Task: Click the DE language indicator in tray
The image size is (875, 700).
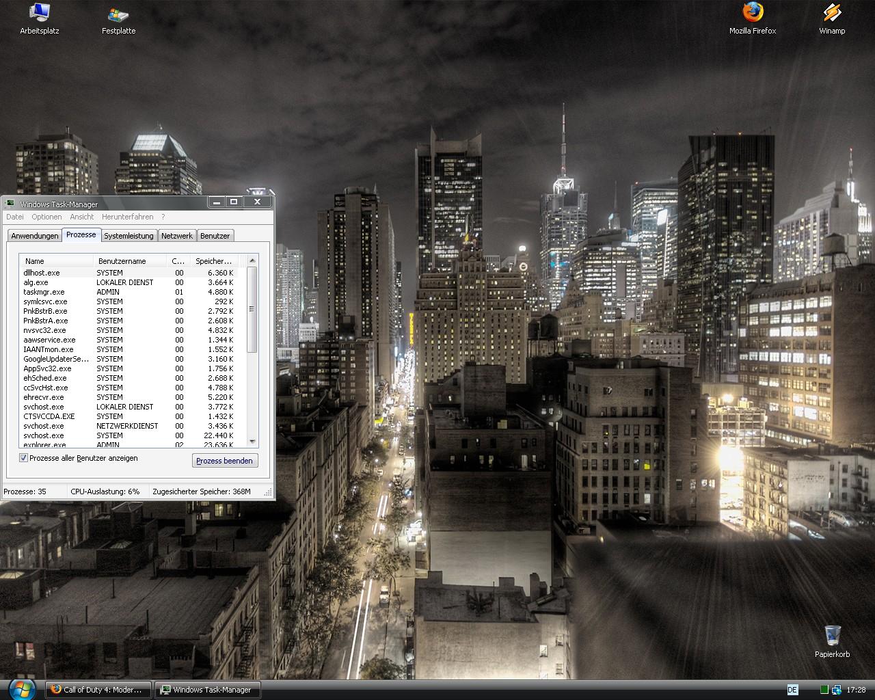Action: pyautogui.click(x=792, y=690)
